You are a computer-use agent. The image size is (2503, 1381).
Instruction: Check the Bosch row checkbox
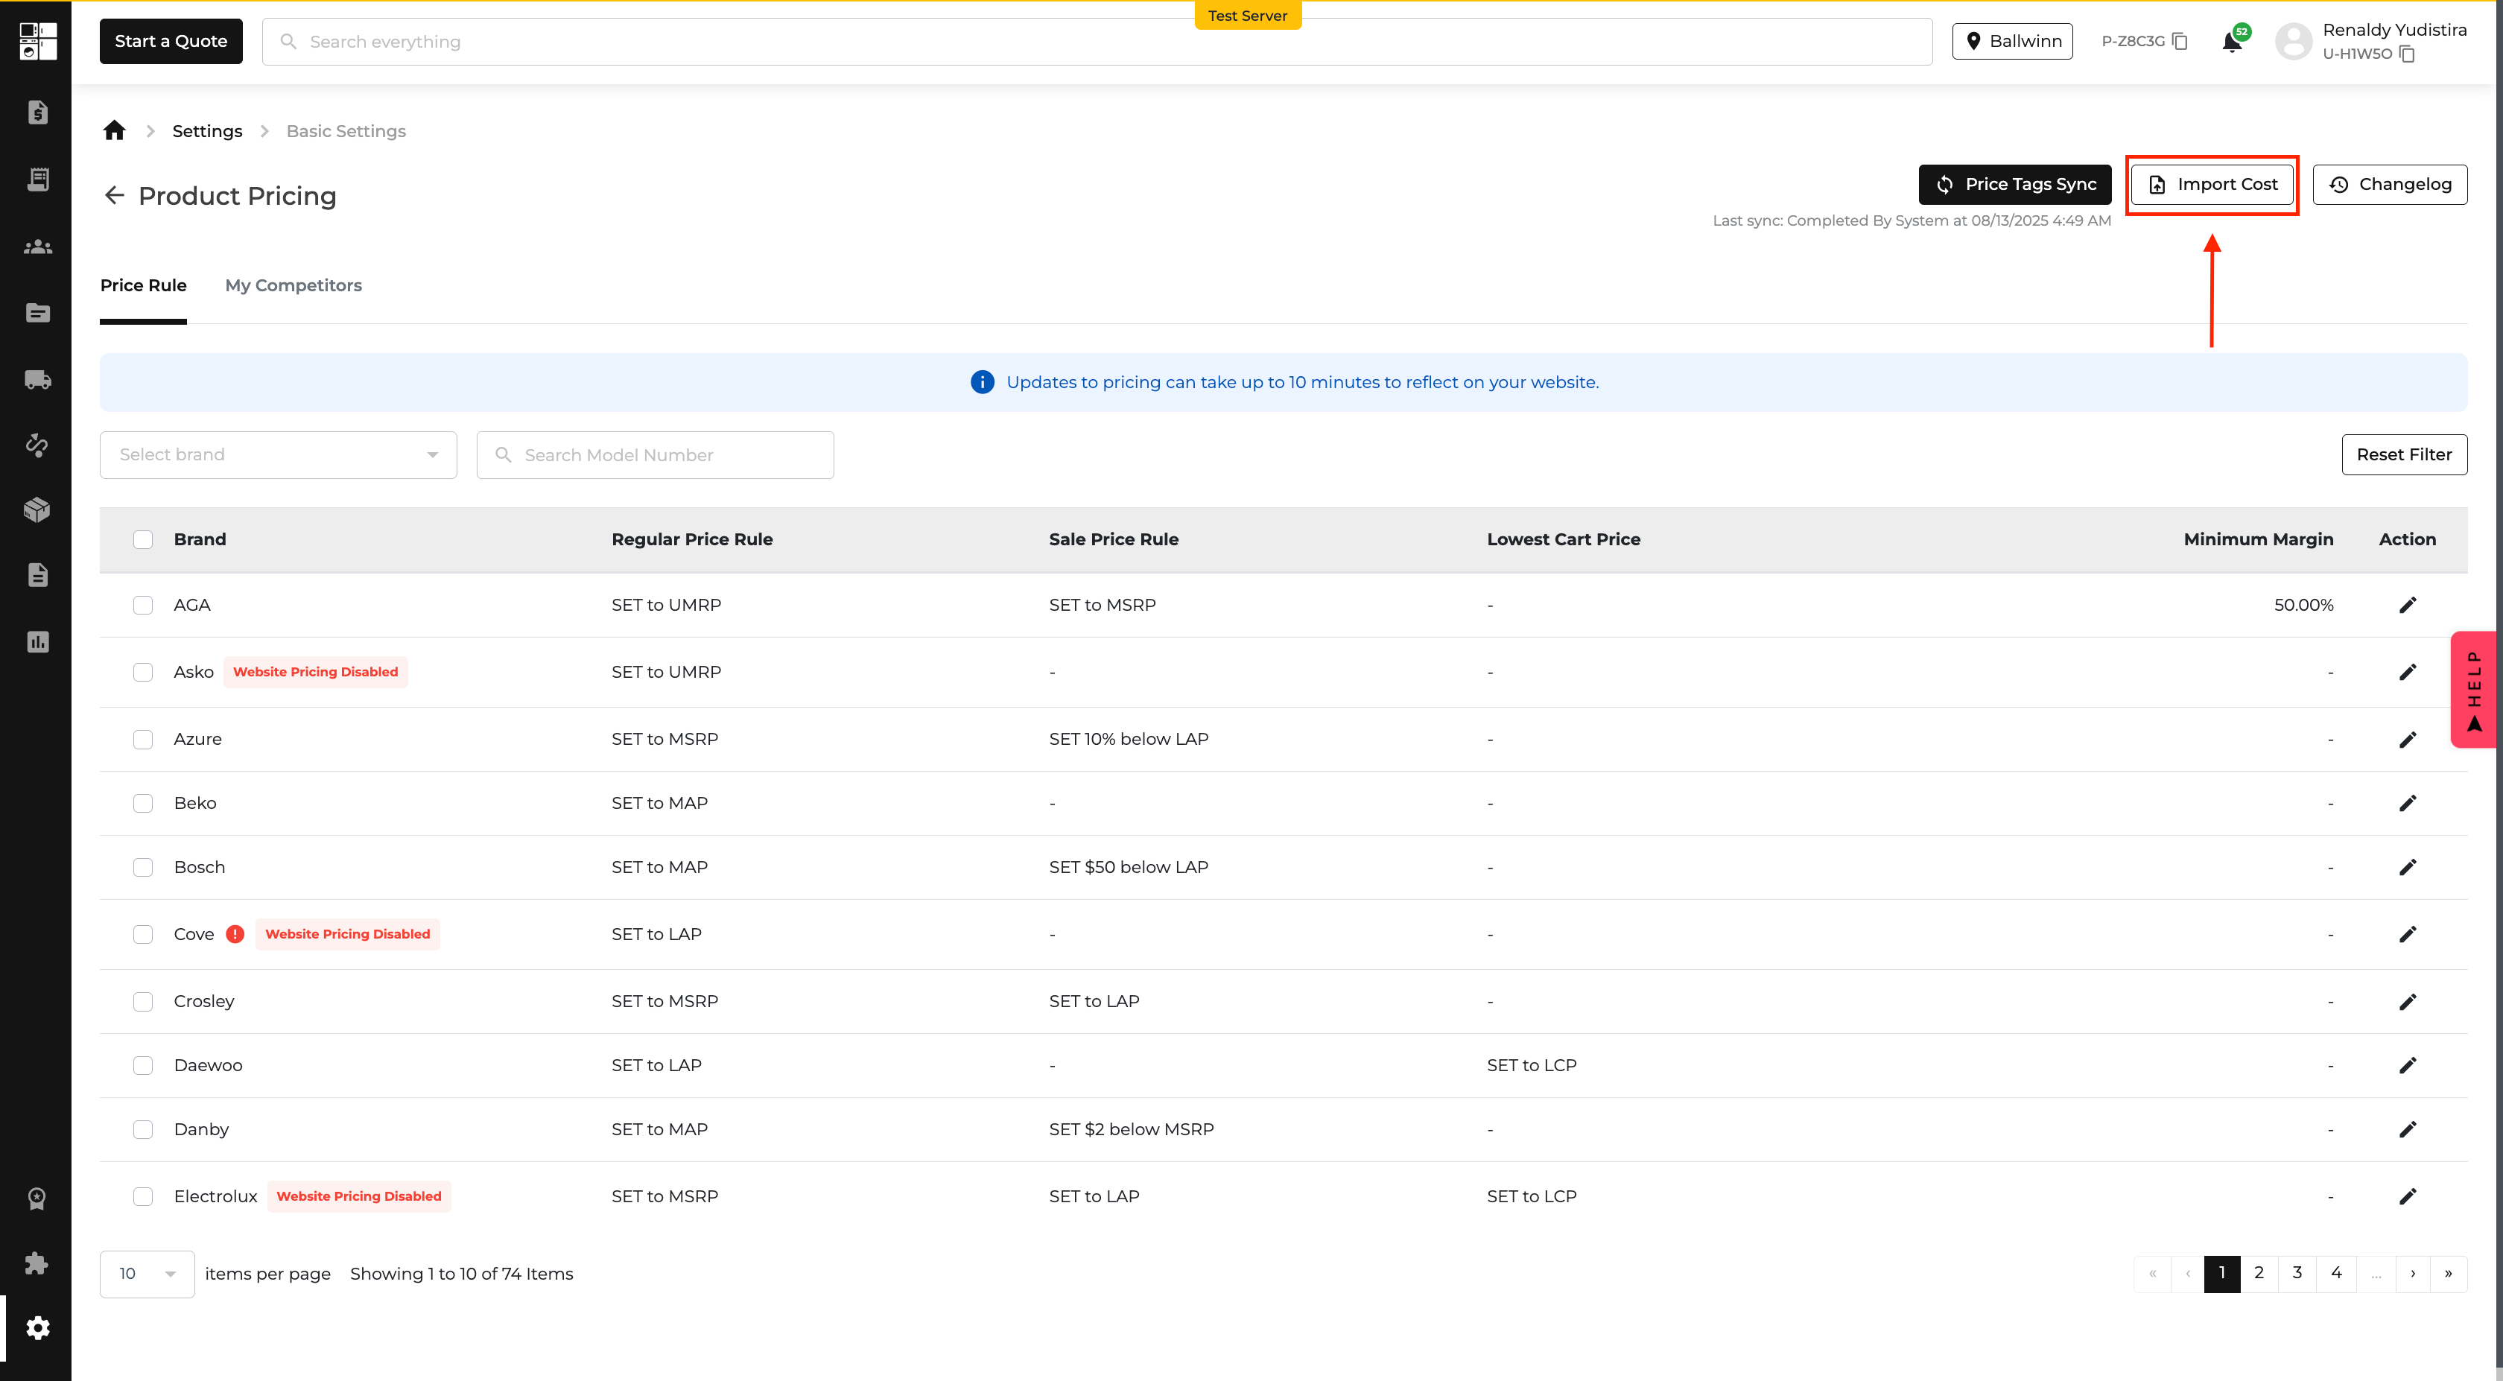point(143,867)
